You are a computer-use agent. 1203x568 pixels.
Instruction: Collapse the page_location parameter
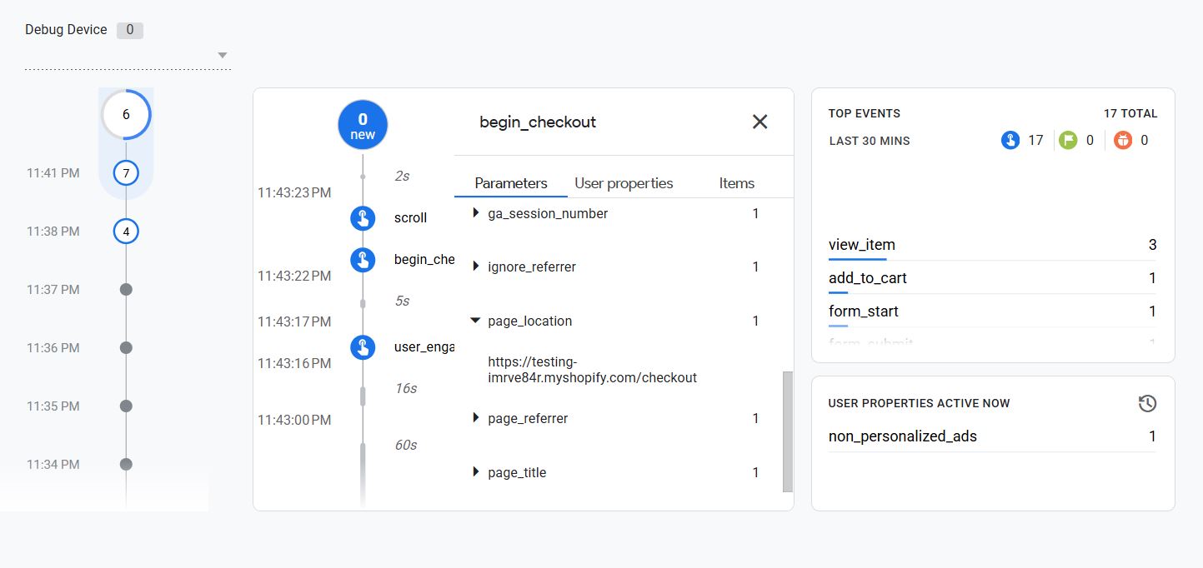click(476, 321)
